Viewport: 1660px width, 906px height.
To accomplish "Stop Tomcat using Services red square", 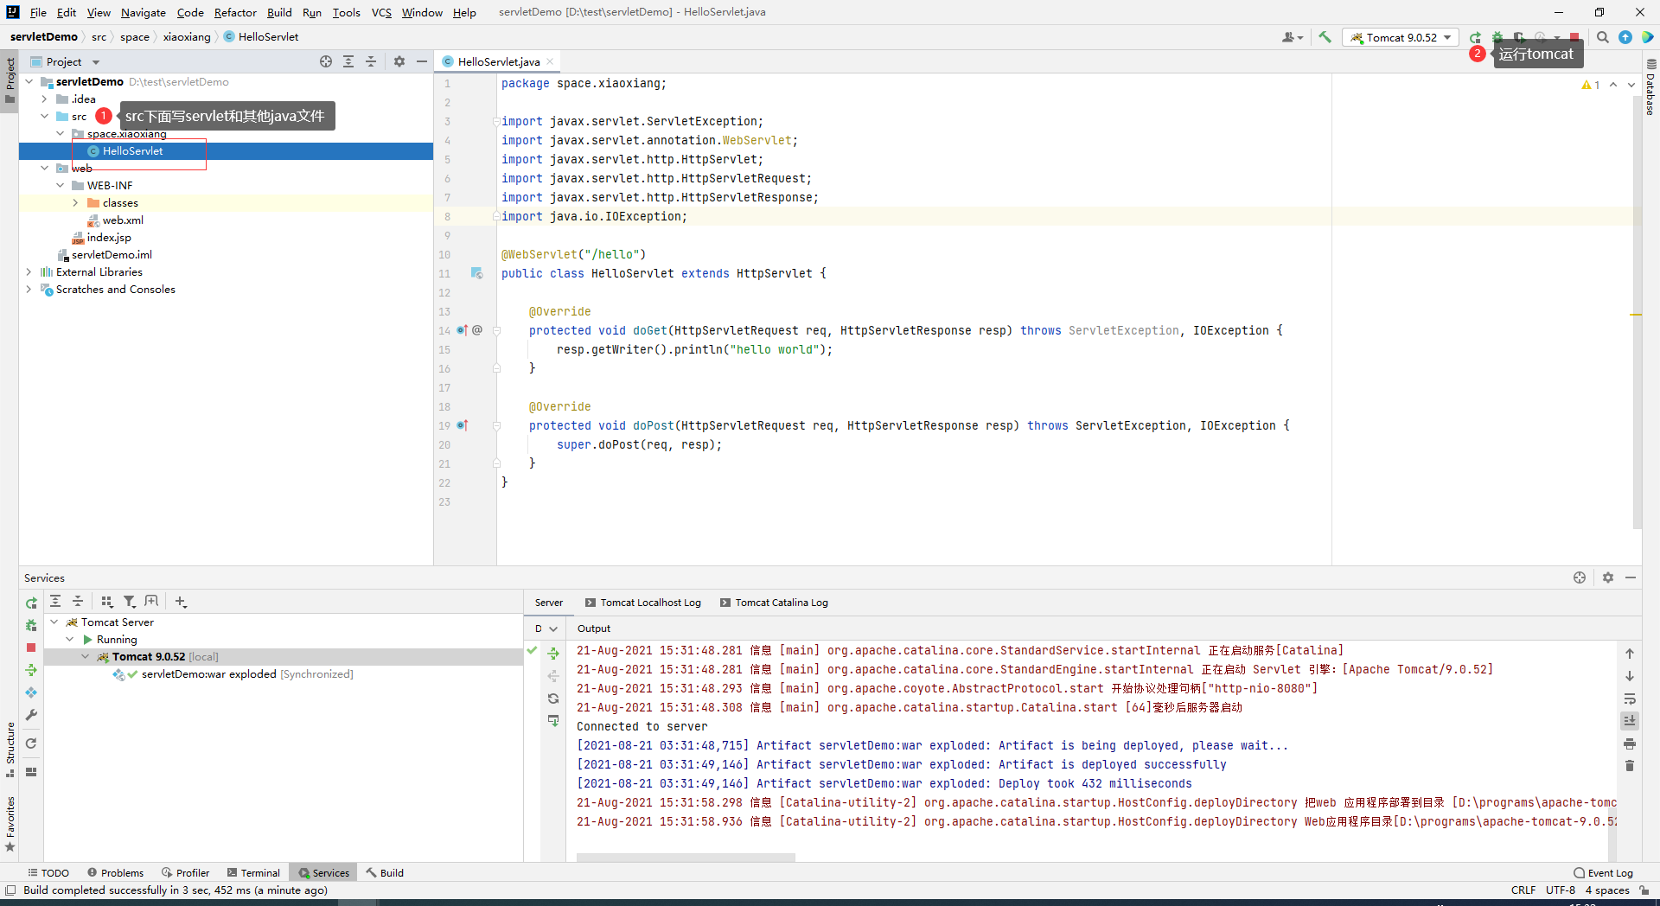I will coord(31,648).
